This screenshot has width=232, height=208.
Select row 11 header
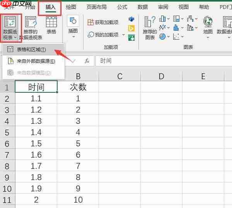coord(7,200)
